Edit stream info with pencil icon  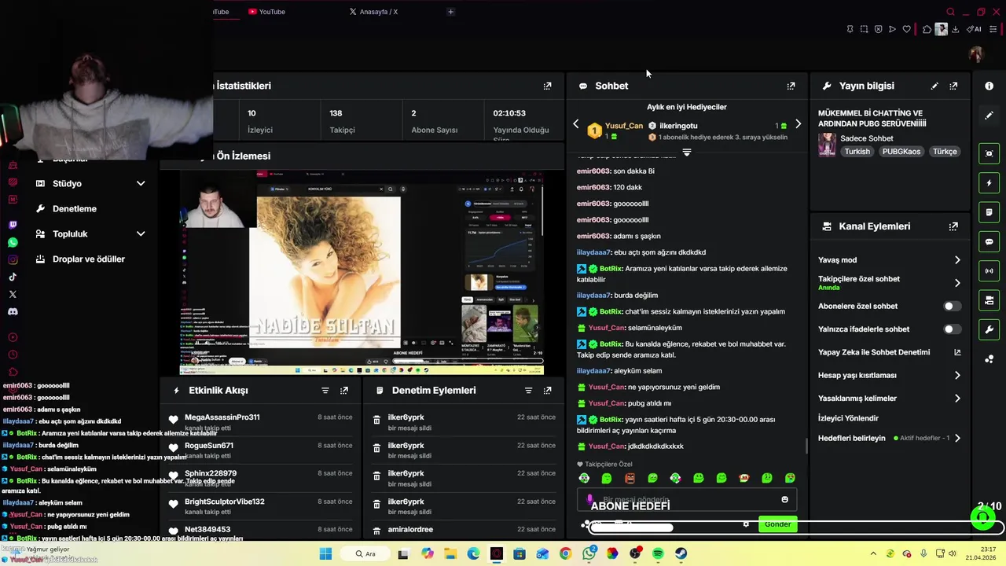pyautogui.click(x=934, y=86)
